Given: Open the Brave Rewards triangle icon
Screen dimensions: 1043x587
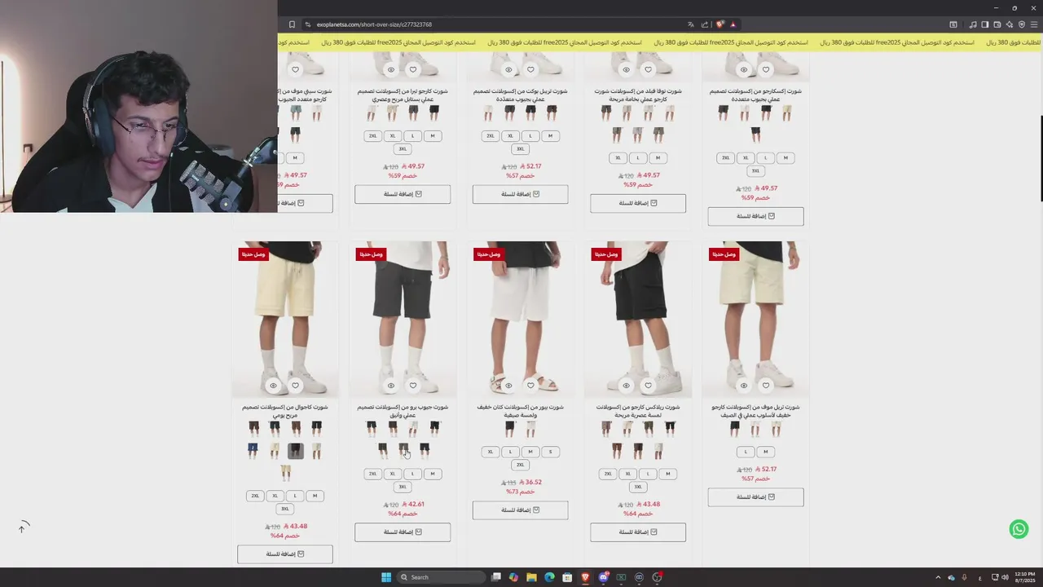Looking at the screenshot, I should pos(733,24).
